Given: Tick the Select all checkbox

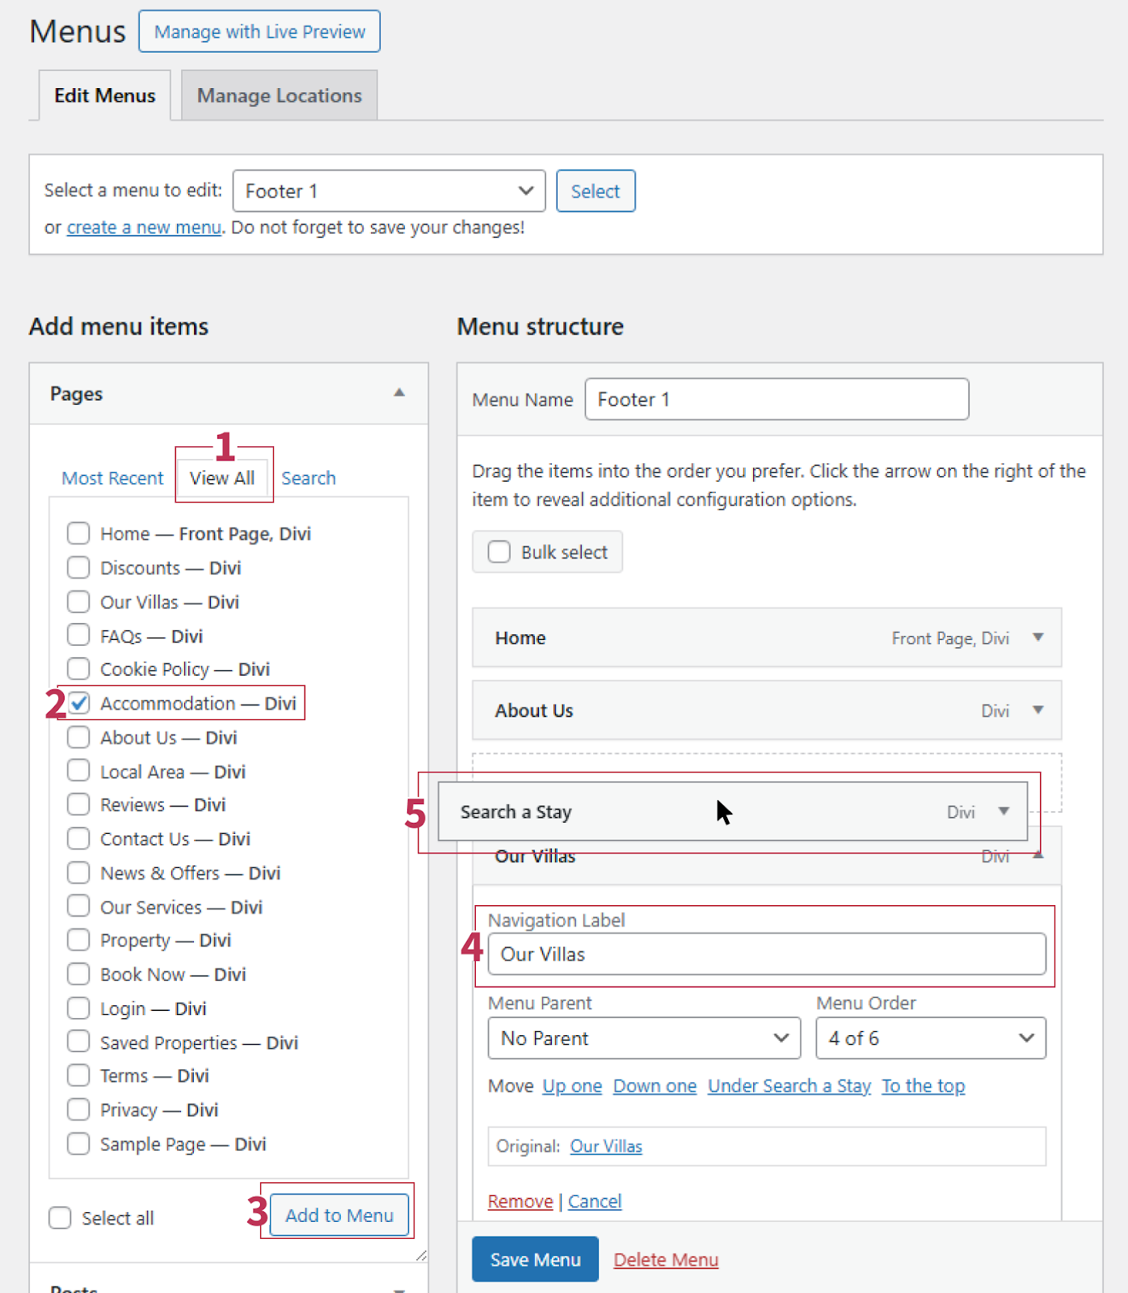Looking at the screenshot, I should 60,1218.
